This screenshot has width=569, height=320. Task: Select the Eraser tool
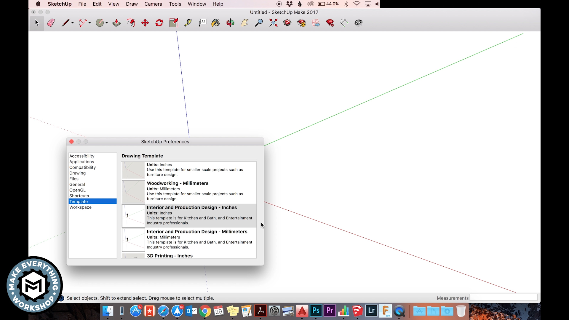tap(51, 23)
